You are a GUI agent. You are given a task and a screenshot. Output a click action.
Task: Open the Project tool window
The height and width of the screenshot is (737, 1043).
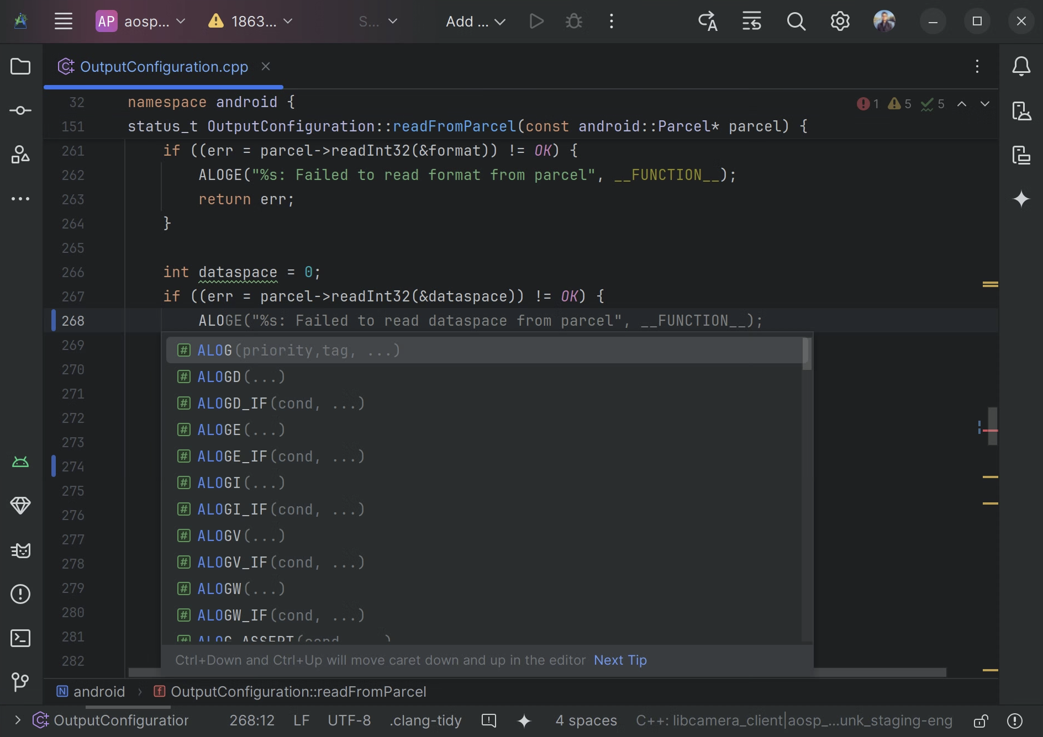tap(20, 66)
